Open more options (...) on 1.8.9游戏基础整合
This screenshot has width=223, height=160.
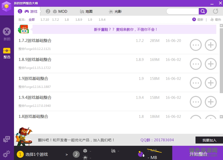[x=196, y=64]
